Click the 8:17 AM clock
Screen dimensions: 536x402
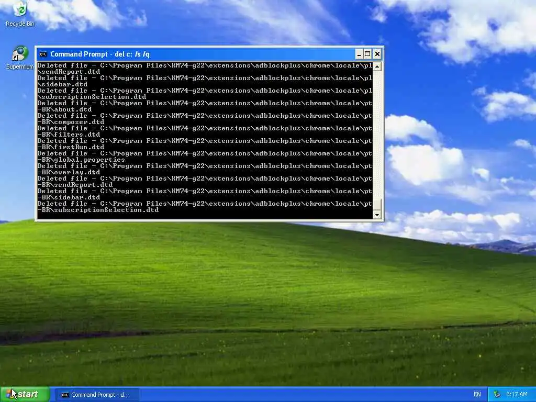517,395
